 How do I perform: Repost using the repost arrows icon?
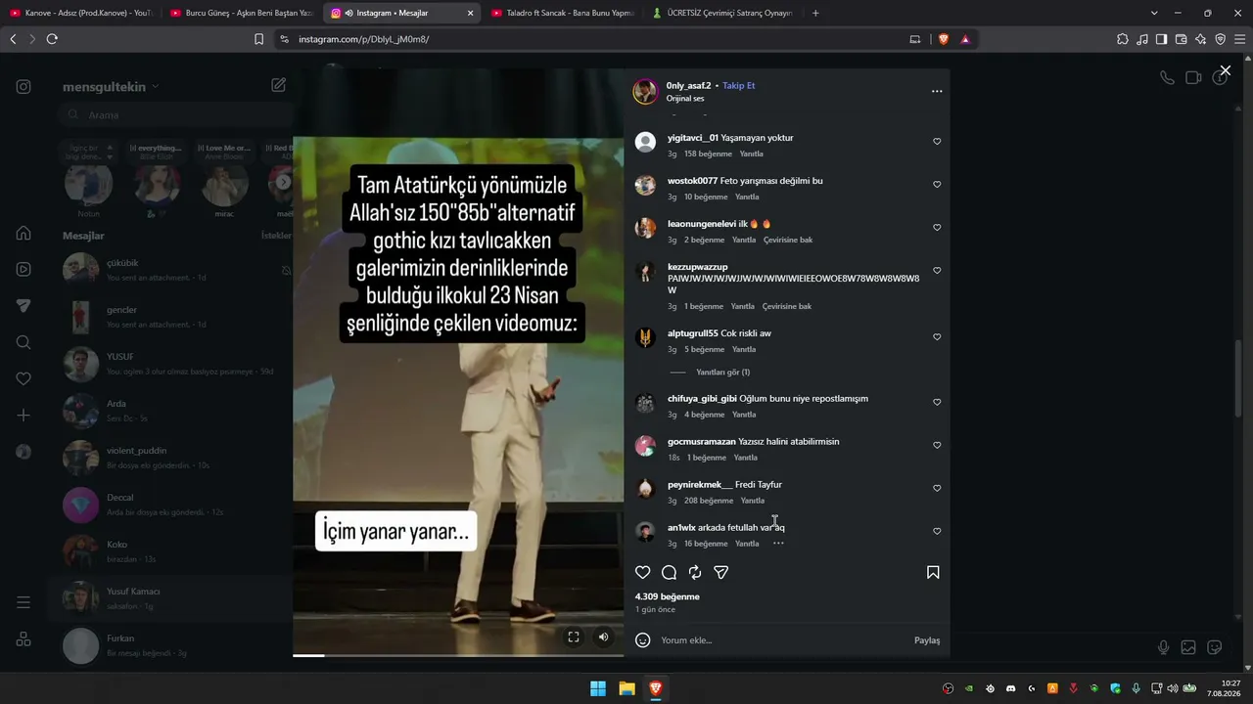pyautogui.click(x=695, y=572)
